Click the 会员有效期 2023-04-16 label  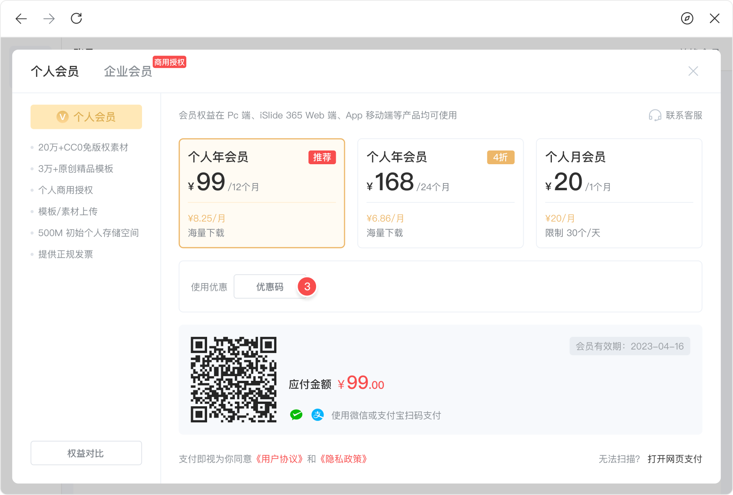[x=630, y=346]
